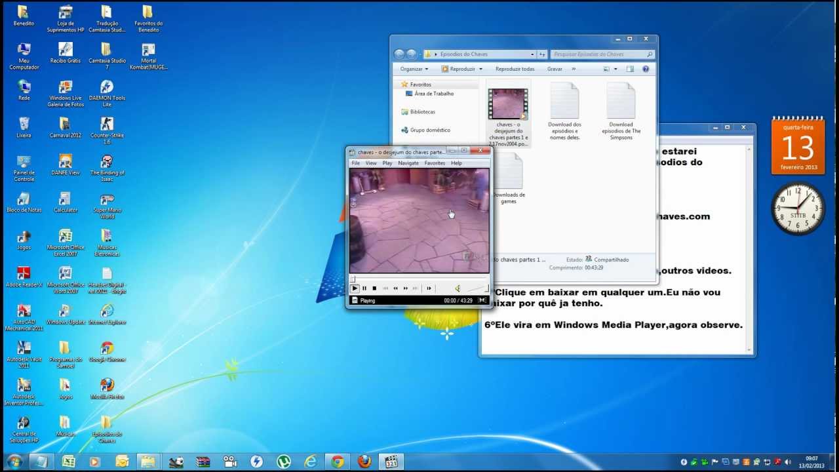Image resolution: width=839 pixels, height=472 pixels.
Task: Open Mozilla Firefox desktop shortcut
Action: click(107, 389)
